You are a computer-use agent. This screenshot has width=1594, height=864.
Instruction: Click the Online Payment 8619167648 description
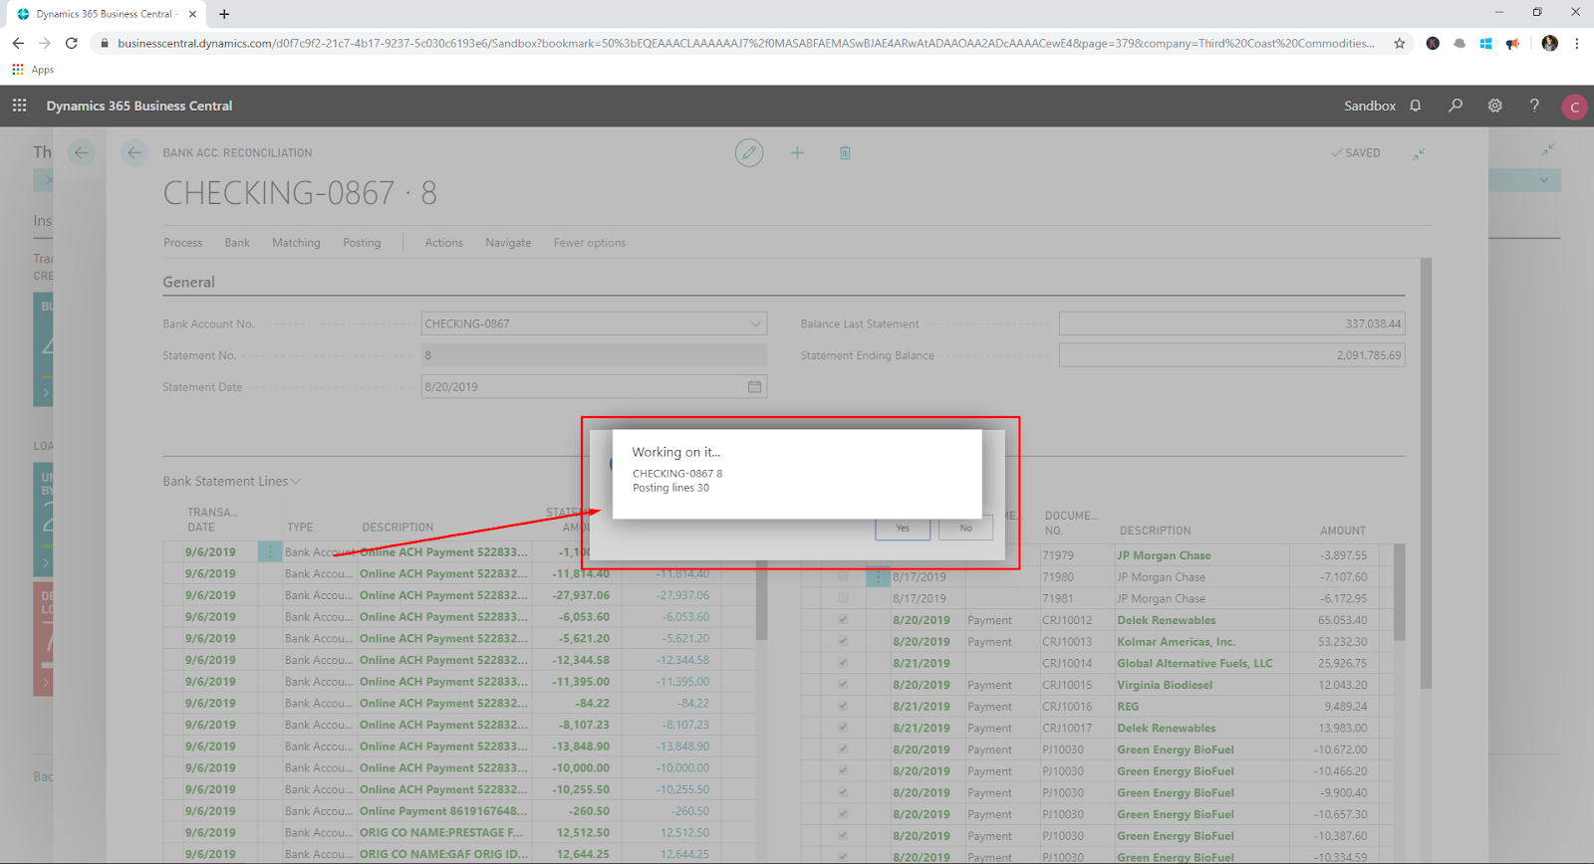pyautogui.click(x=443, y=811)
